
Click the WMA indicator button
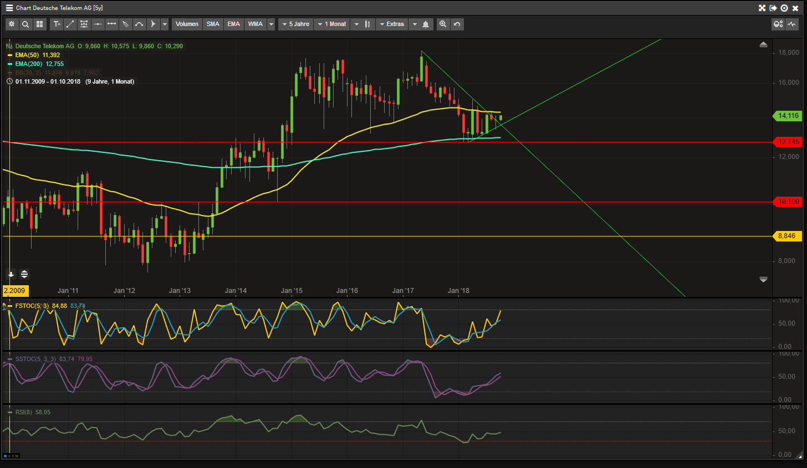click(255, 24)
